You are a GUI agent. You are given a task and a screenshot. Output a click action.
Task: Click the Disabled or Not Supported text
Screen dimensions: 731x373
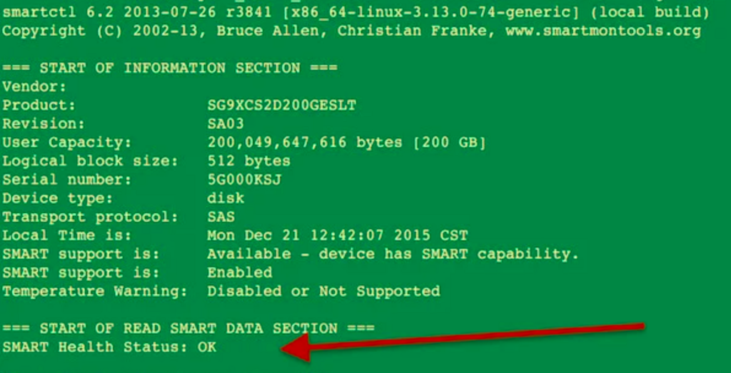point(323,291)
